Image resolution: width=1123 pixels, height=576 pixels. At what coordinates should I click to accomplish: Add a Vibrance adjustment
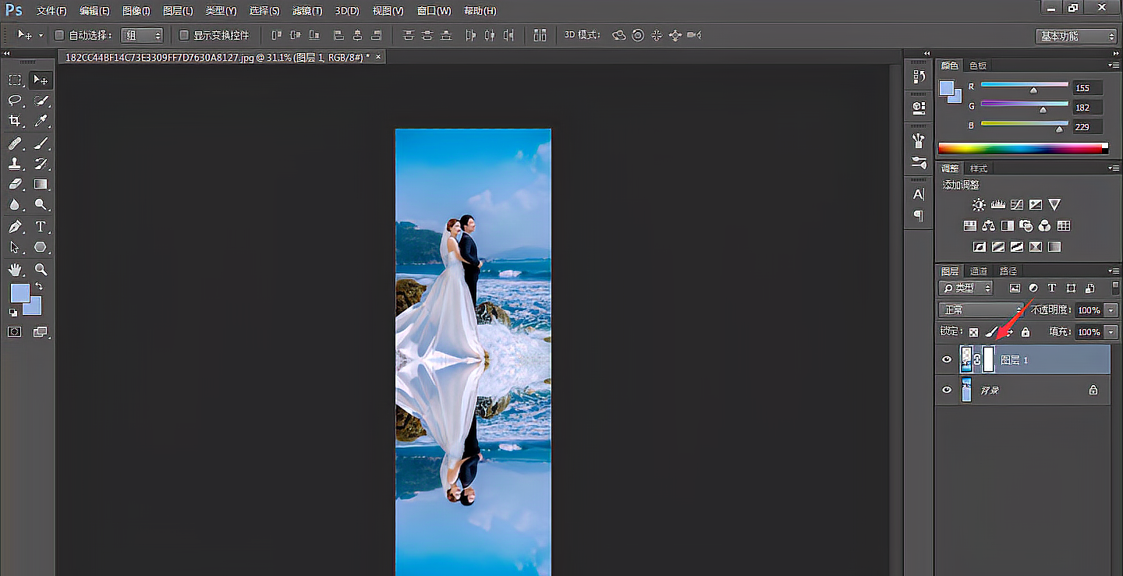[1054, 205]
